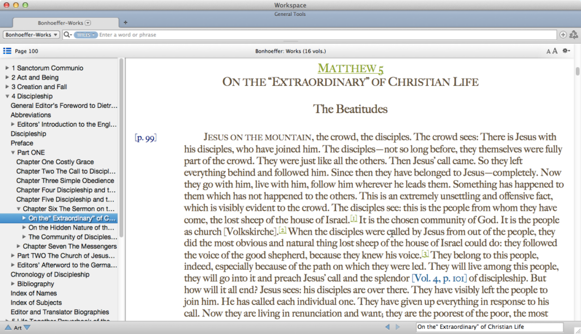581x334 pixels.
Task: Select Preface in contents
Action: 22,143
